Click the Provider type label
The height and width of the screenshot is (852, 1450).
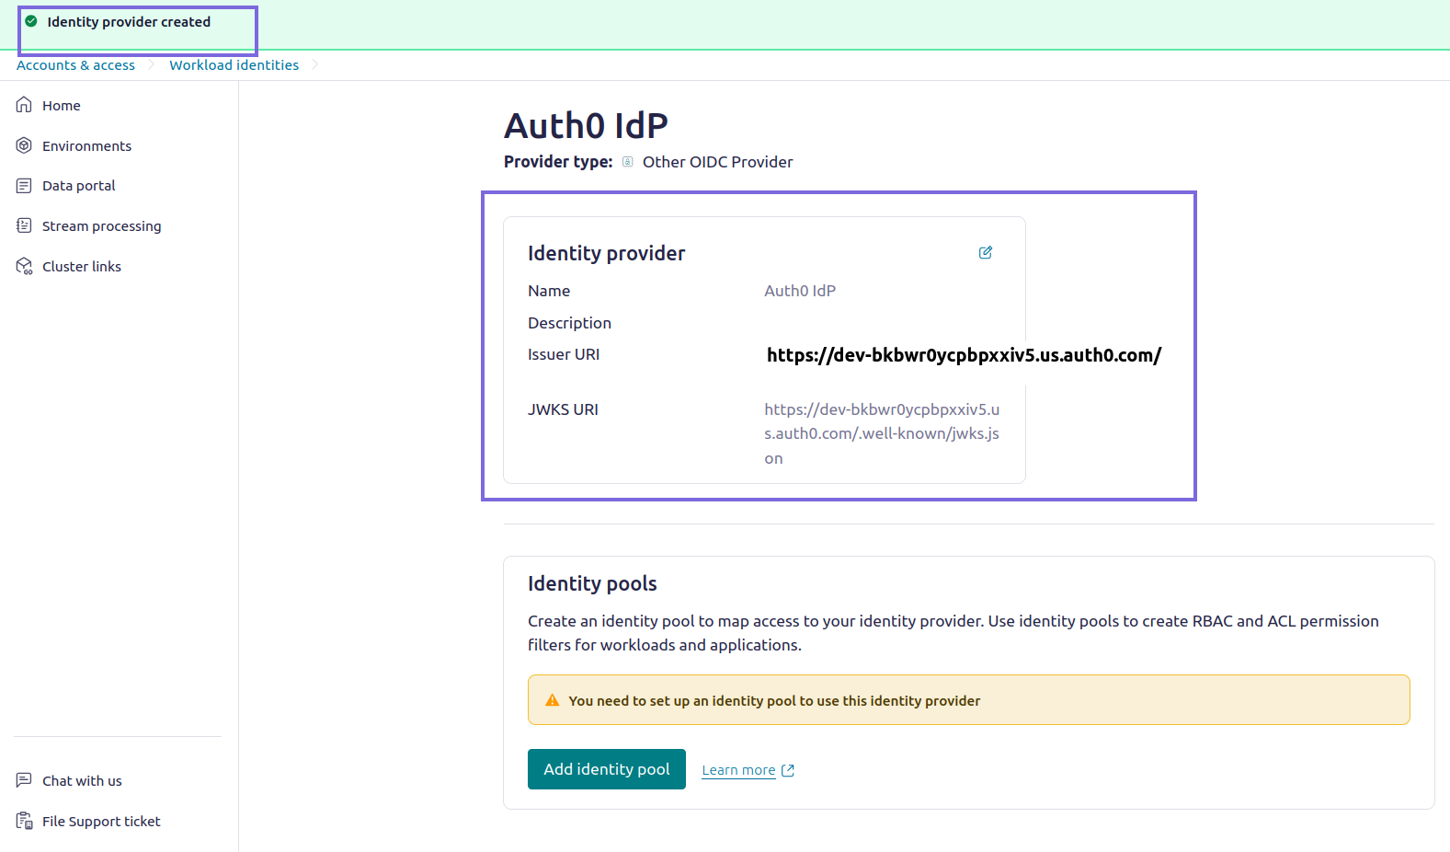[558, 162]
